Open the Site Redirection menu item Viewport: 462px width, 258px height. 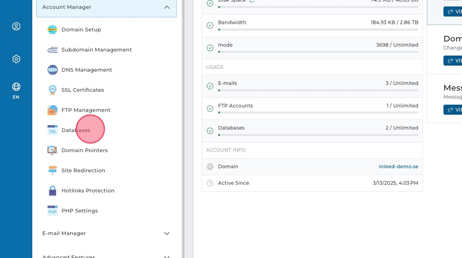coord(83,171)
